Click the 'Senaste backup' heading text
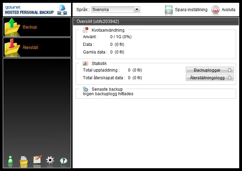242x171 pixels. pos(107,89)
